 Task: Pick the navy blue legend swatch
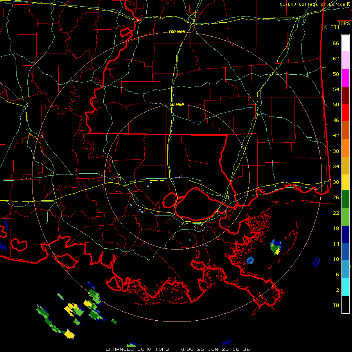click(345, 234)
